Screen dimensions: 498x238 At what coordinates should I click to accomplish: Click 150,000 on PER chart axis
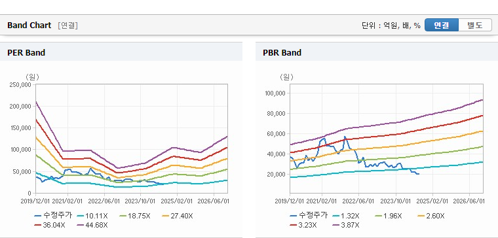[x=21, y=127]
